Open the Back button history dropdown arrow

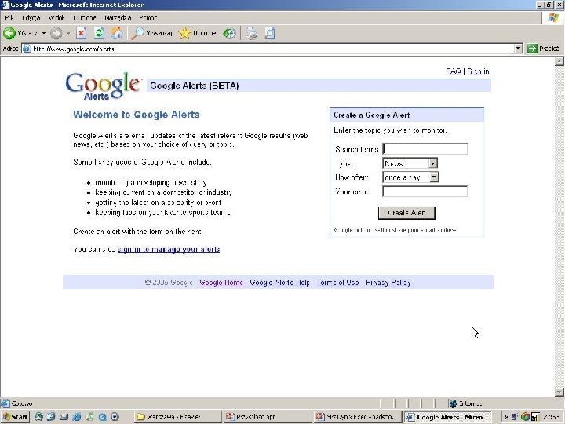pyautogui.click(x=44, y=33)
